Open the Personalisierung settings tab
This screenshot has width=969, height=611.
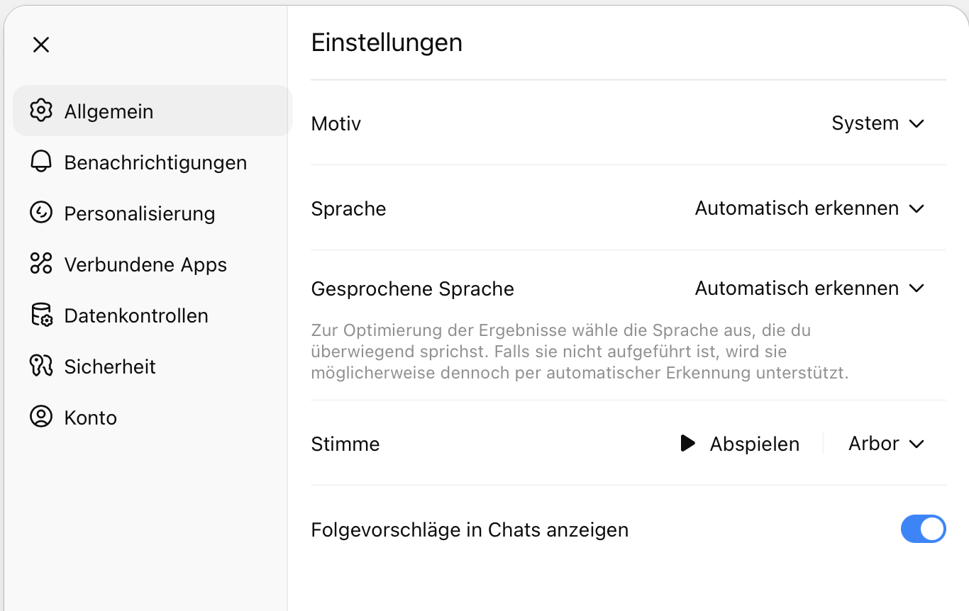[x=139, y=213]
